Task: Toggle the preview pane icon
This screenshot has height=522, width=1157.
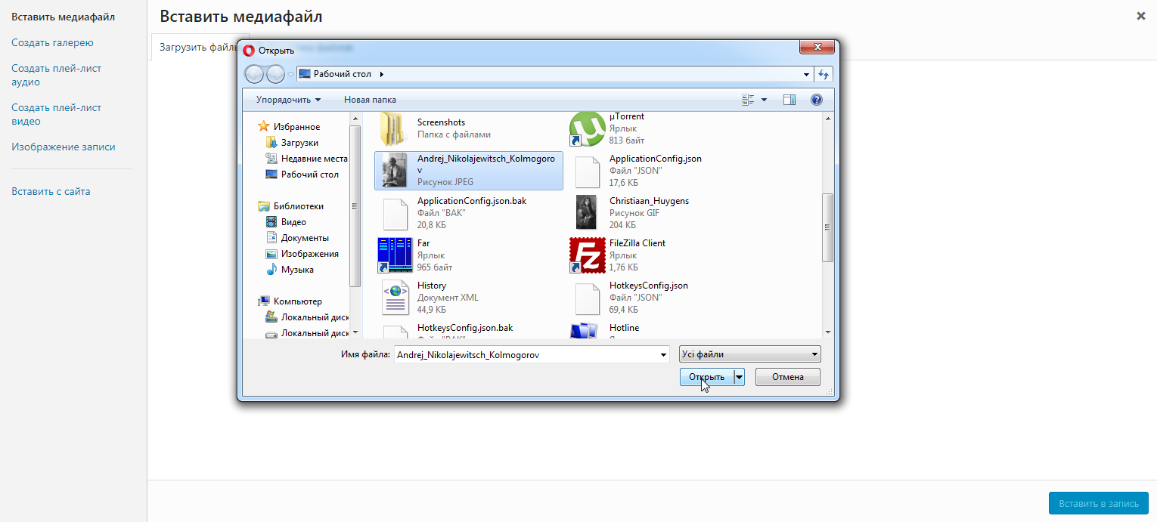Action: (x=789, y=100)
